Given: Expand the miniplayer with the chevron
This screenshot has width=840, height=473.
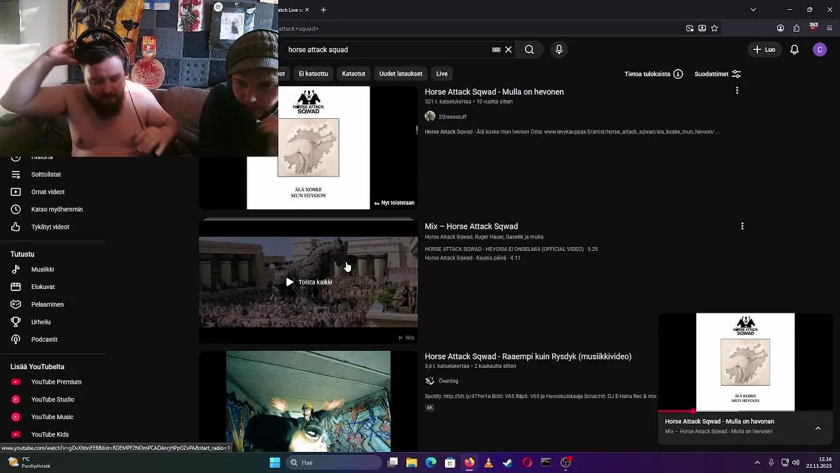Looking at the screenshot, I should coord(818,428).
